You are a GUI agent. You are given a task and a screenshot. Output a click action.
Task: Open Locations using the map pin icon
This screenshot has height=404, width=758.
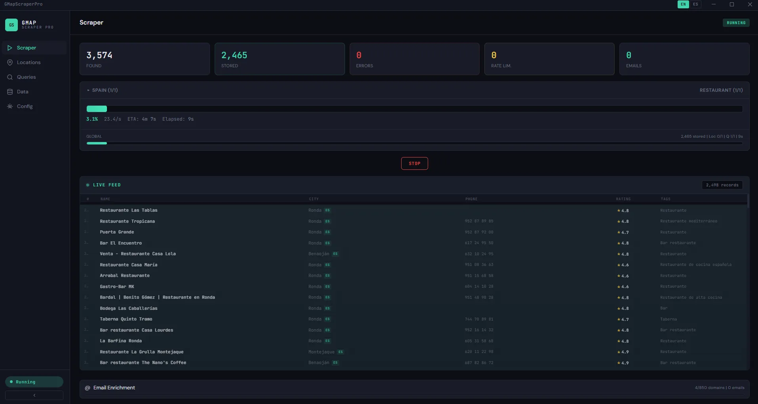[x=10, y=63]
